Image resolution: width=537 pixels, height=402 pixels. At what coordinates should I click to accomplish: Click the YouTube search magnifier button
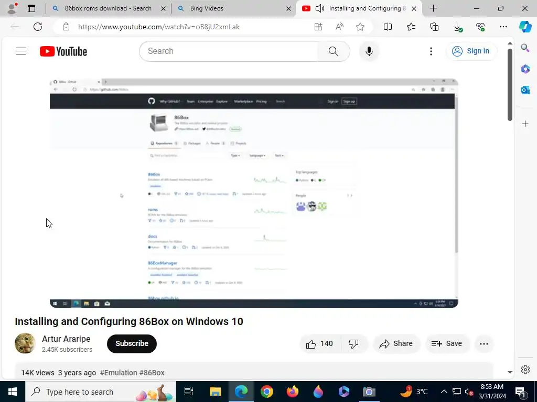point(333,51)
